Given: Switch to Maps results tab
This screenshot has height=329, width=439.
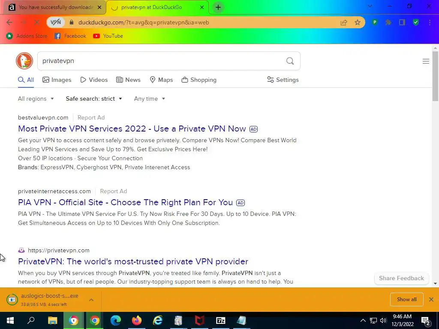Looking at the screenshot, I should (161, 80).
